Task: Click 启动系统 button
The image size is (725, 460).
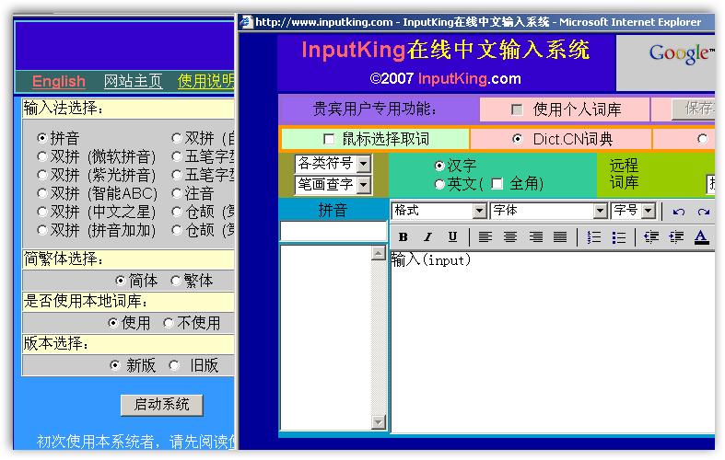Action: coord(162,405)
